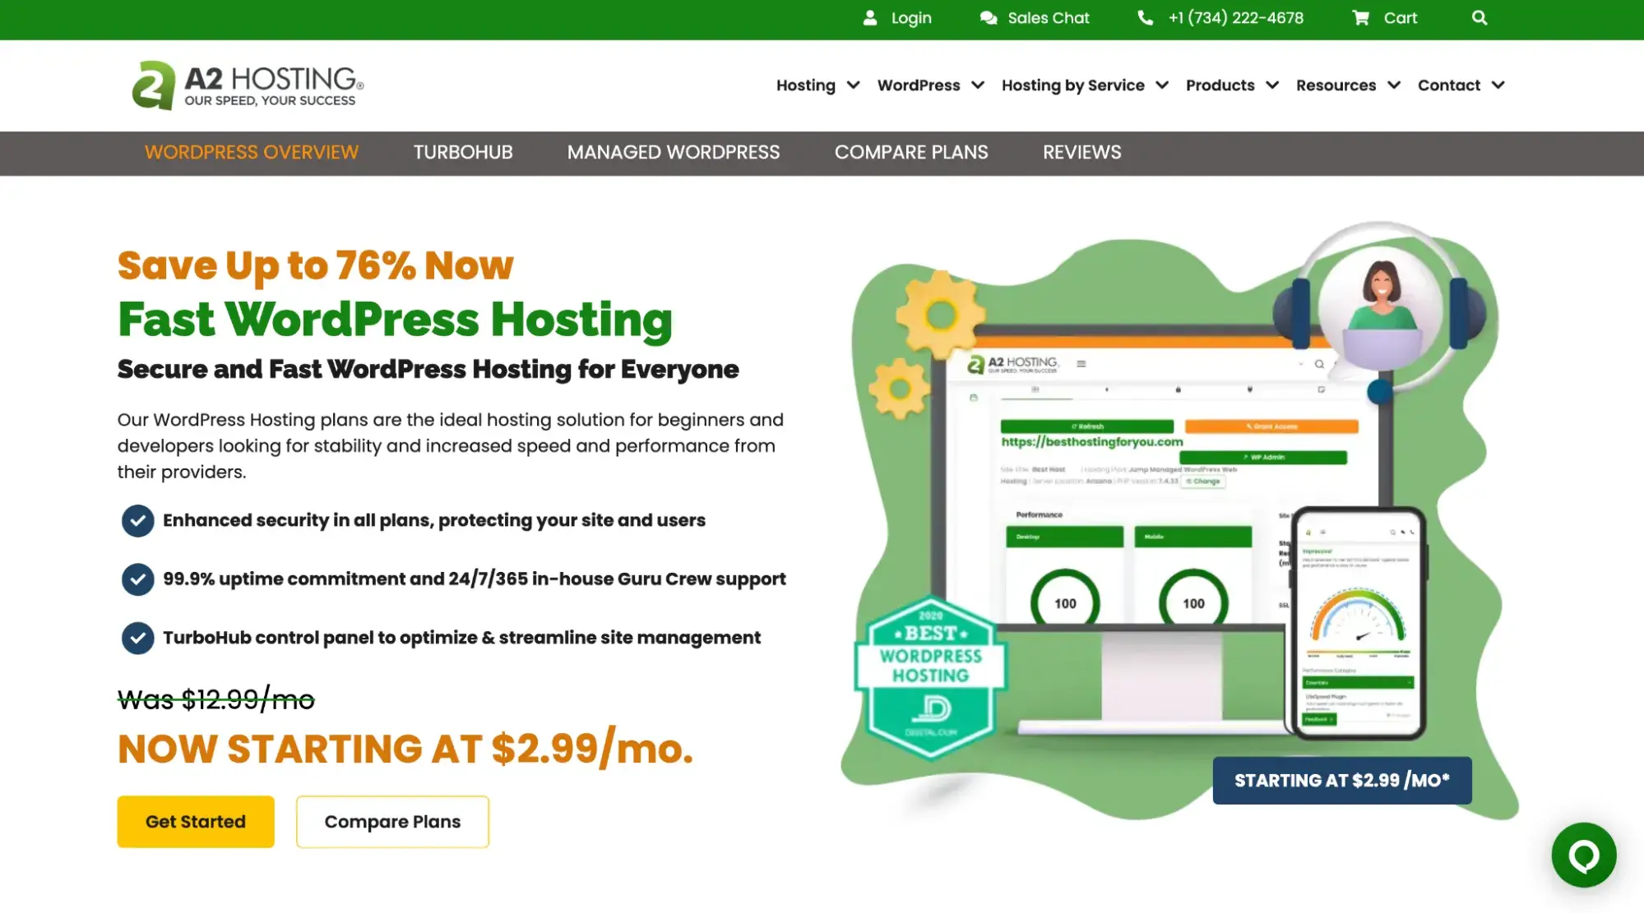This screenshot has width=1644, height=913.
Task: Click checkmark icon beside TurboHub control panel
Action: click(138, 639)
